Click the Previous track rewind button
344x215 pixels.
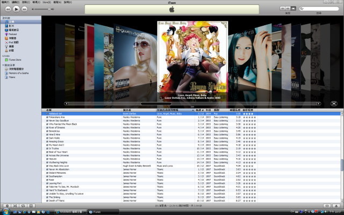pyautogui.click(x=8, y=9)
